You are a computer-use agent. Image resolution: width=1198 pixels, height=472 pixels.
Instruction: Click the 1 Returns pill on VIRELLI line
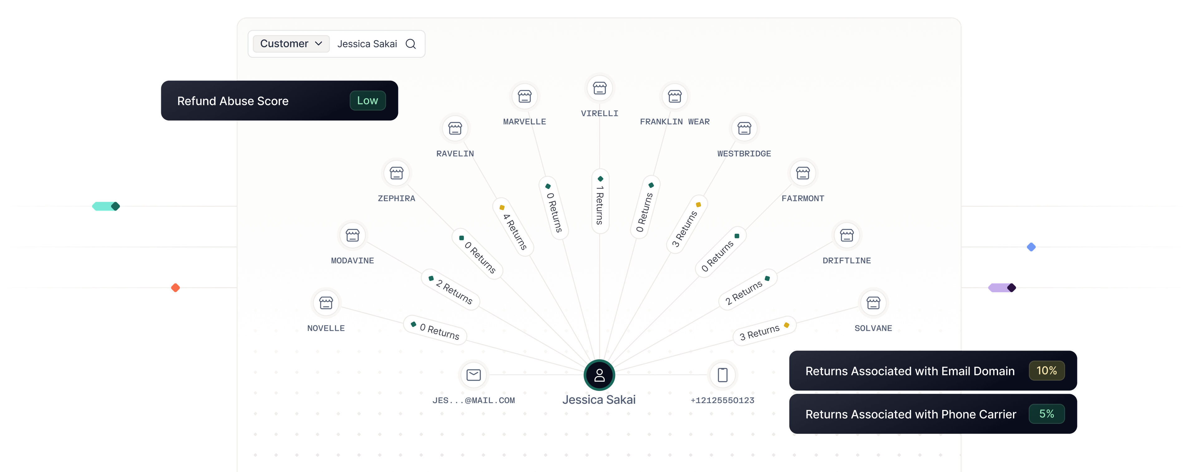pos(600,201)
